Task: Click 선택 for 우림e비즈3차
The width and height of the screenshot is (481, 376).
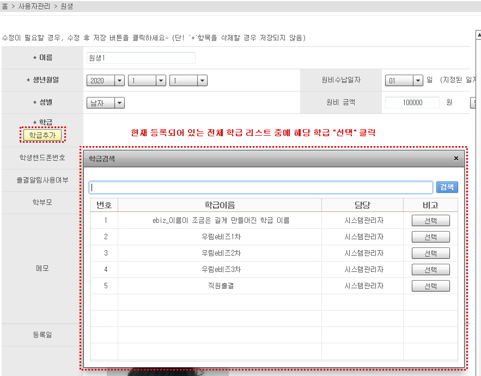Action: [431, 270]
